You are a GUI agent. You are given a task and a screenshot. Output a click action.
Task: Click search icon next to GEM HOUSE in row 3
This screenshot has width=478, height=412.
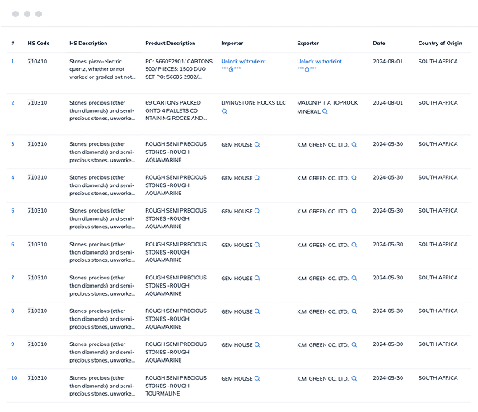pyautogui.click(x=257, y=144)
